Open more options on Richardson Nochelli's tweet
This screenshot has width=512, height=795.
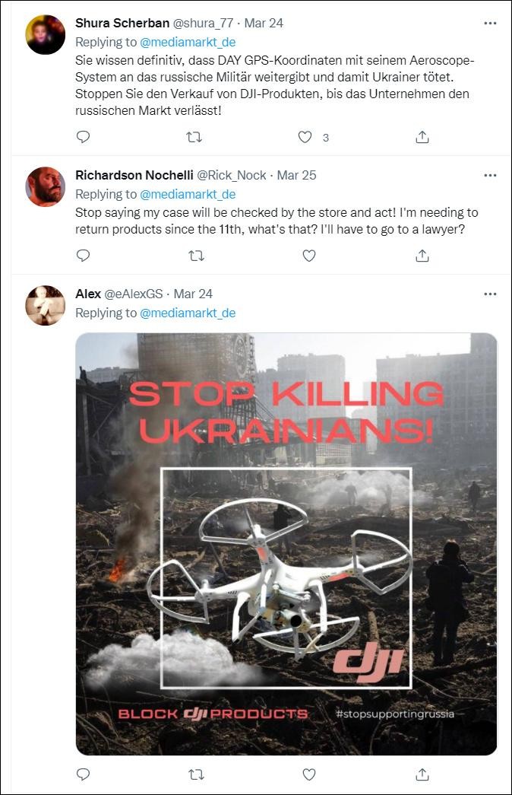coord(490,175)
